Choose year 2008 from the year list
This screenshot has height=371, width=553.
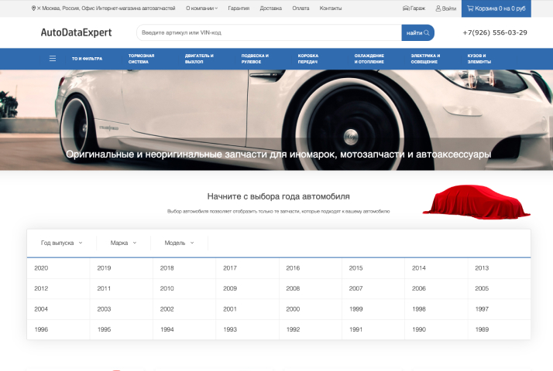(293, 289)
